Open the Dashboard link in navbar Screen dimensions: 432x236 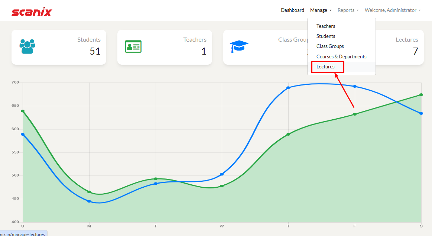292,10
